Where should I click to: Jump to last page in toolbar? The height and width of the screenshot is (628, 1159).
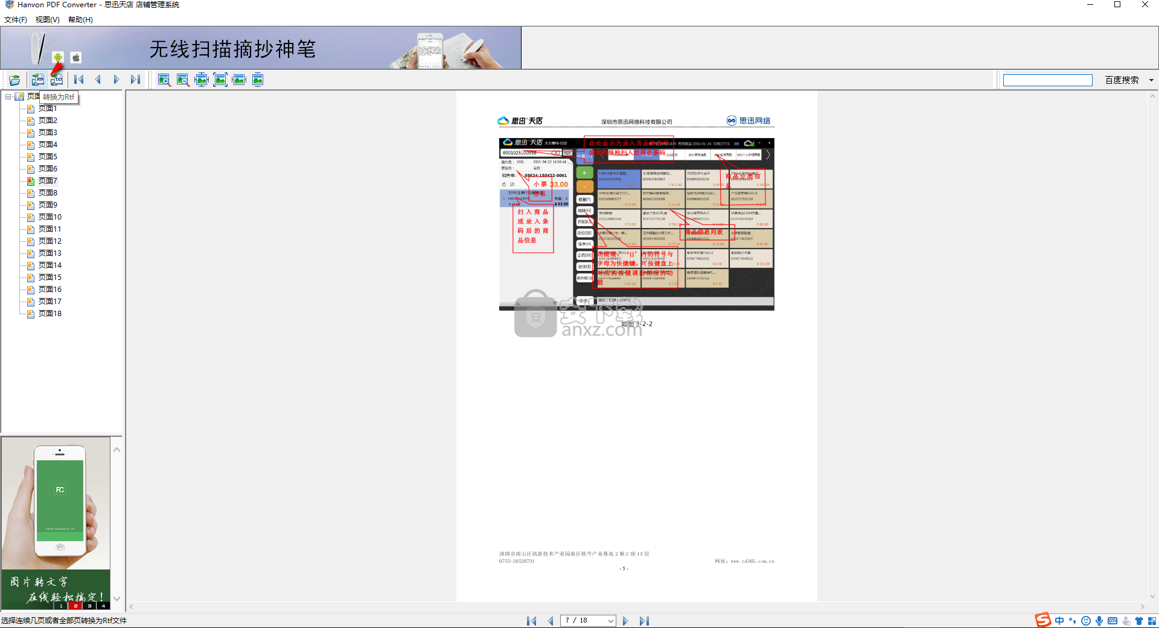(135, 80)
